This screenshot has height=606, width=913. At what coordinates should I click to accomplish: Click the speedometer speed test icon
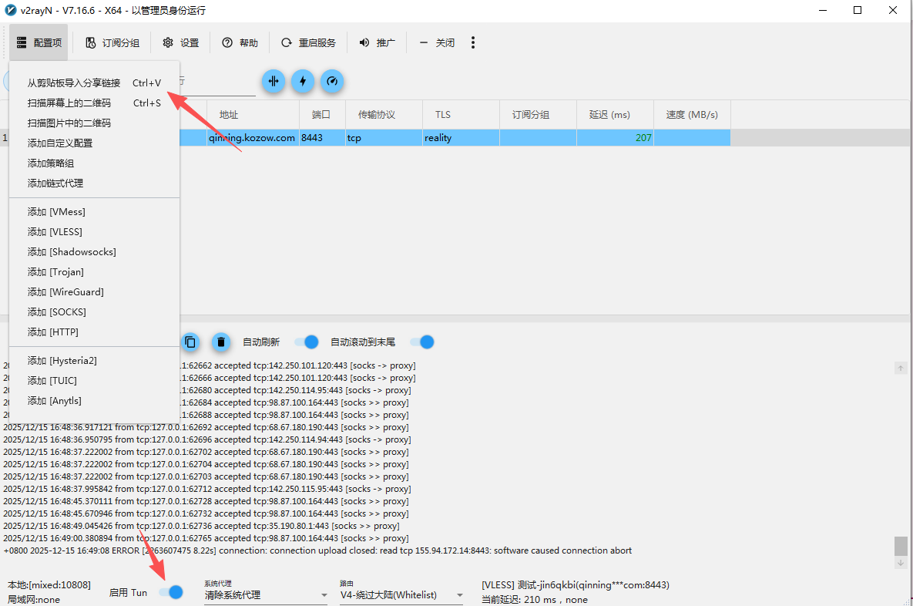tap(332, 81)
